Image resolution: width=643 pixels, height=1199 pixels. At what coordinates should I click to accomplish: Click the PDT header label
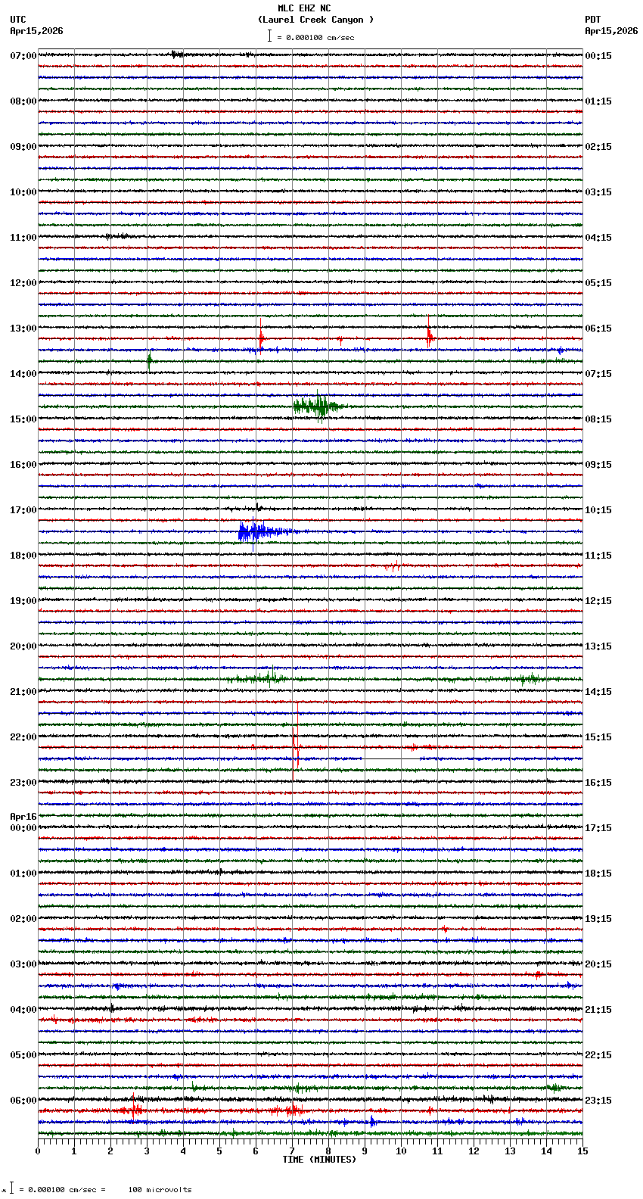[x=593, y=20]
